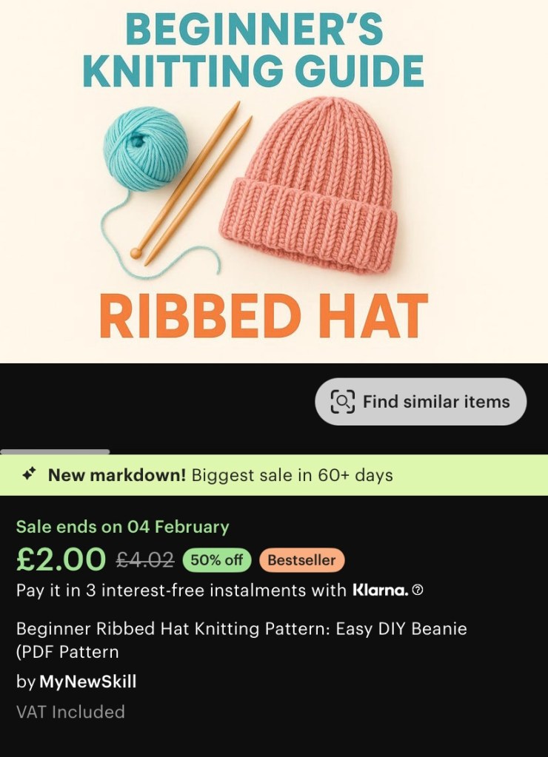The image size is (548, 757).
Task: Click the image carousel scroll indicator
Action: tap(55, 451)
